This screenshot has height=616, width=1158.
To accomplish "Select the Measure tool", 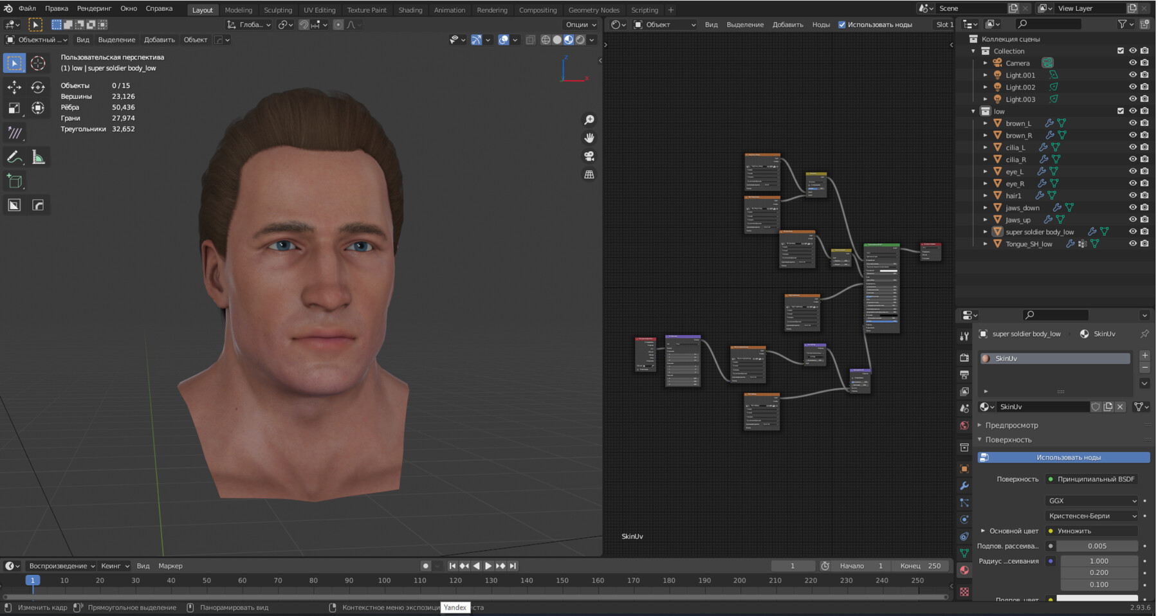I will (x=37, y=156).
